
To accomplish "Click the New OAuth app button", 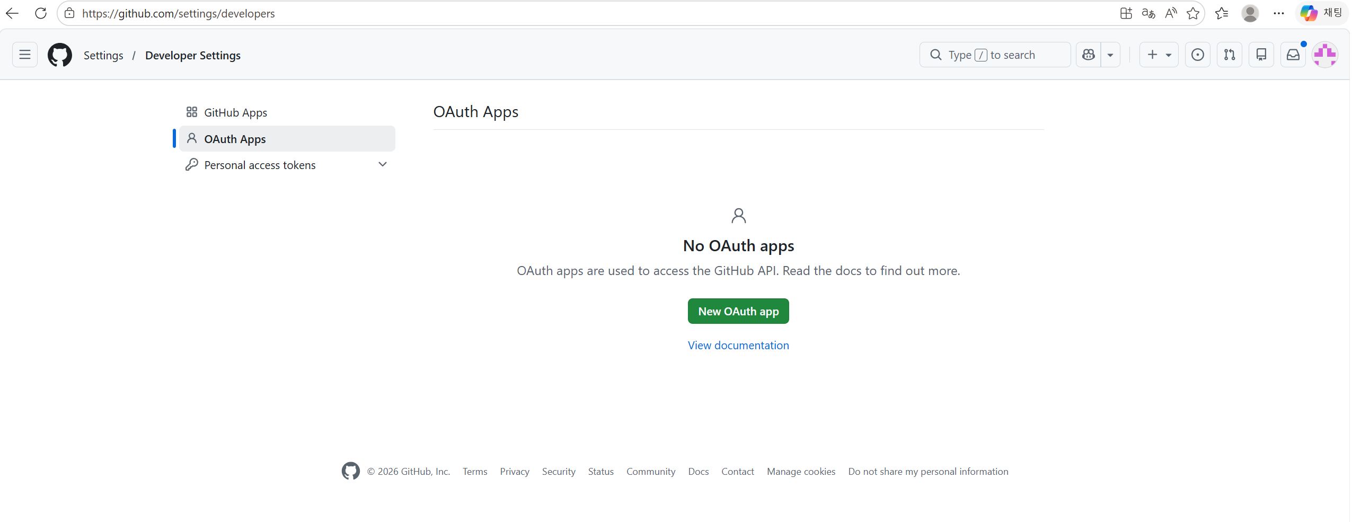I will click(738, 311).
